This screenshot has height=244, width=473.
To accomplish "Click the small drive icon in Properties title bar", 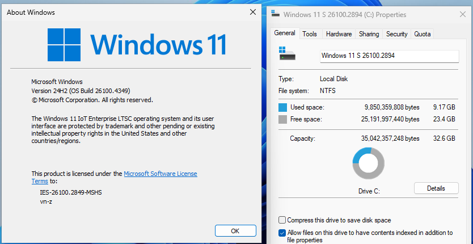I will 276,14.
